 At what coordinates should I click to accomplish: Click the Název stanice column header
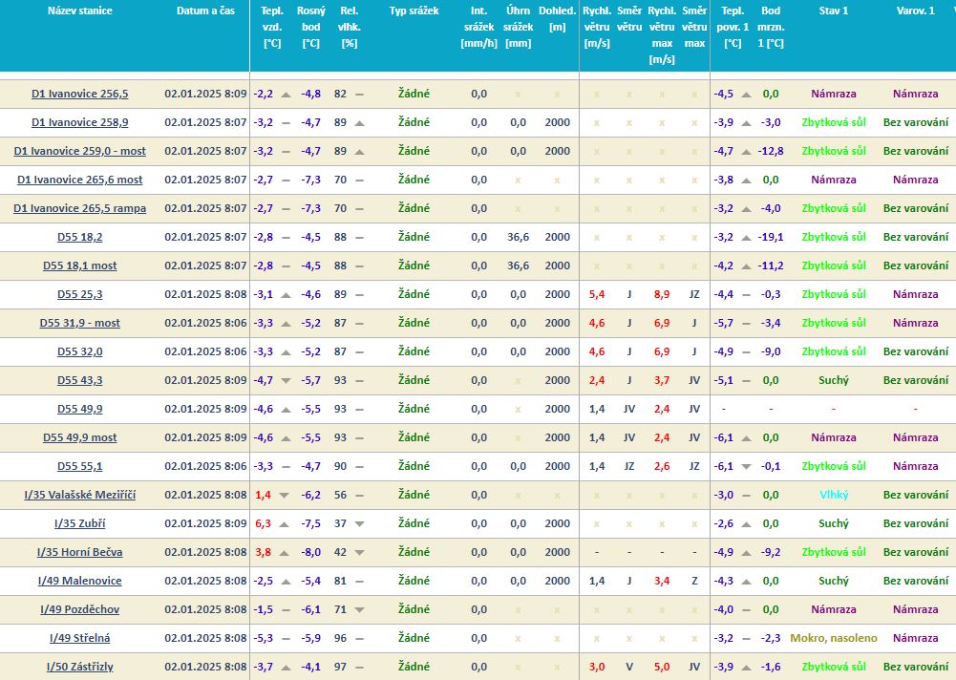[x=79, y=11]
